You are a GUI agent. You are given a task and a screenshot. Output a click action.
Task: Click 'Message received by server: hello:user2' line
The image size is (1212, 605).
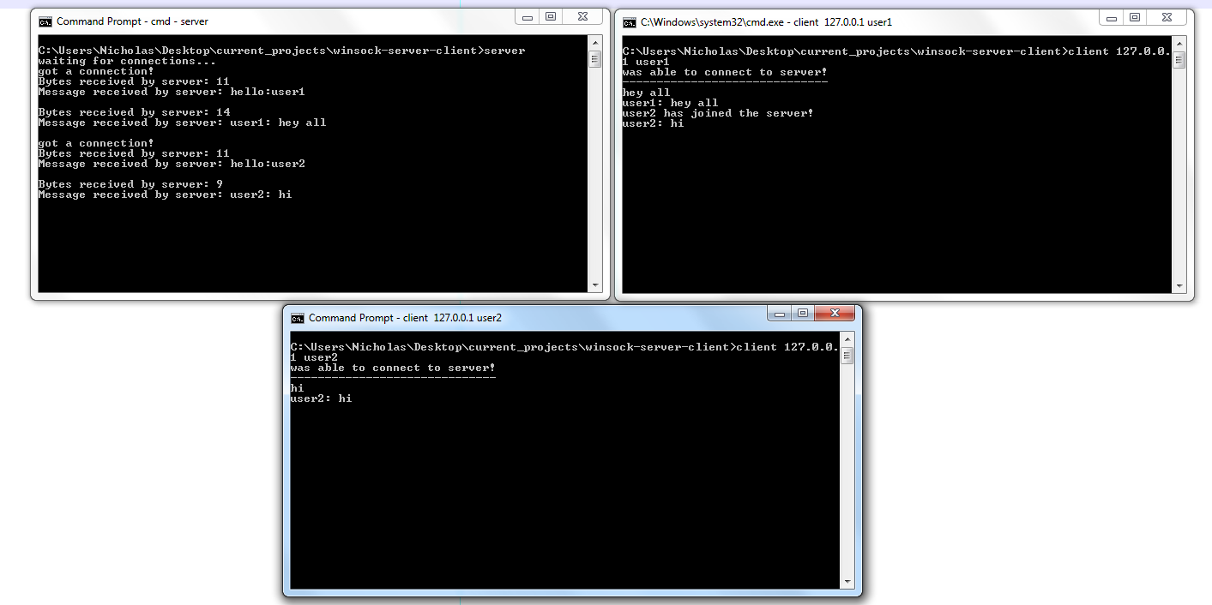click(172, 164)
